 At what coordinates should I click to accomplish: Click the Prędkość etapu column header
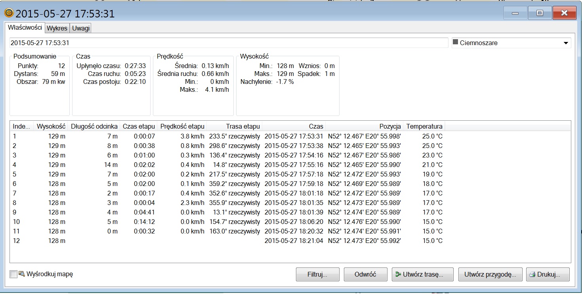point(182,127)
